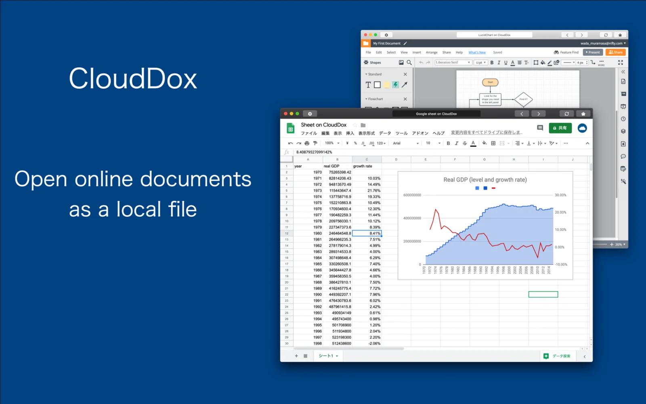Image resolution: width=646 pixels, height=404 pixels.
Task: Open 編集 menu in Google Sheet
Action: pos(325,133)
